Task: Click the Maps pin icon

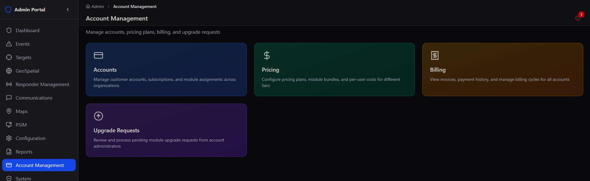Action: [9, 111]
